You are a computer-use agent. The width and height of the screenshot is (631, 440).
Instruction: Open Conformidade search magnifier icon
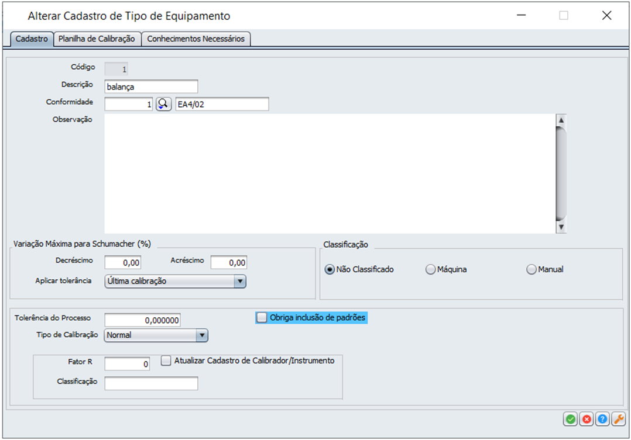click(164, 104)
